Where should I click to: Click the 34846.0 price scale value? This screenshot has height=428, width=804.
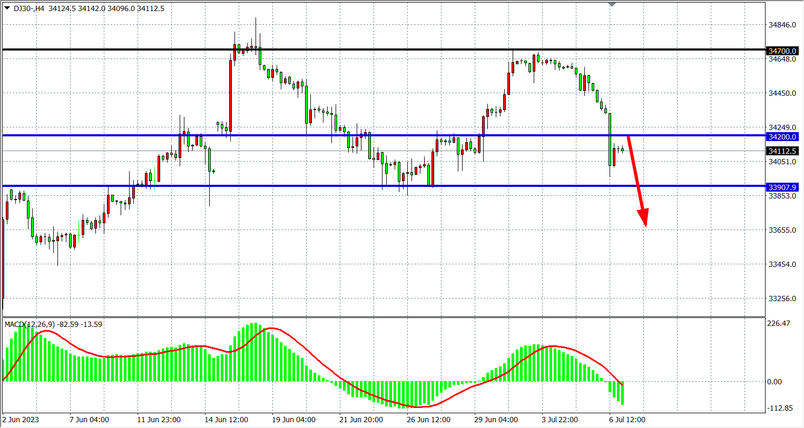(x=782, y=25)
